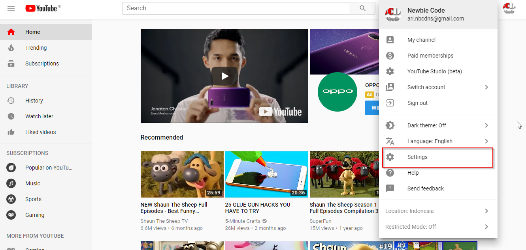Open 25 Glue Gun Hacks thumbnail
The height and width of the screenshot is (250, 526).
pos(267,174)
